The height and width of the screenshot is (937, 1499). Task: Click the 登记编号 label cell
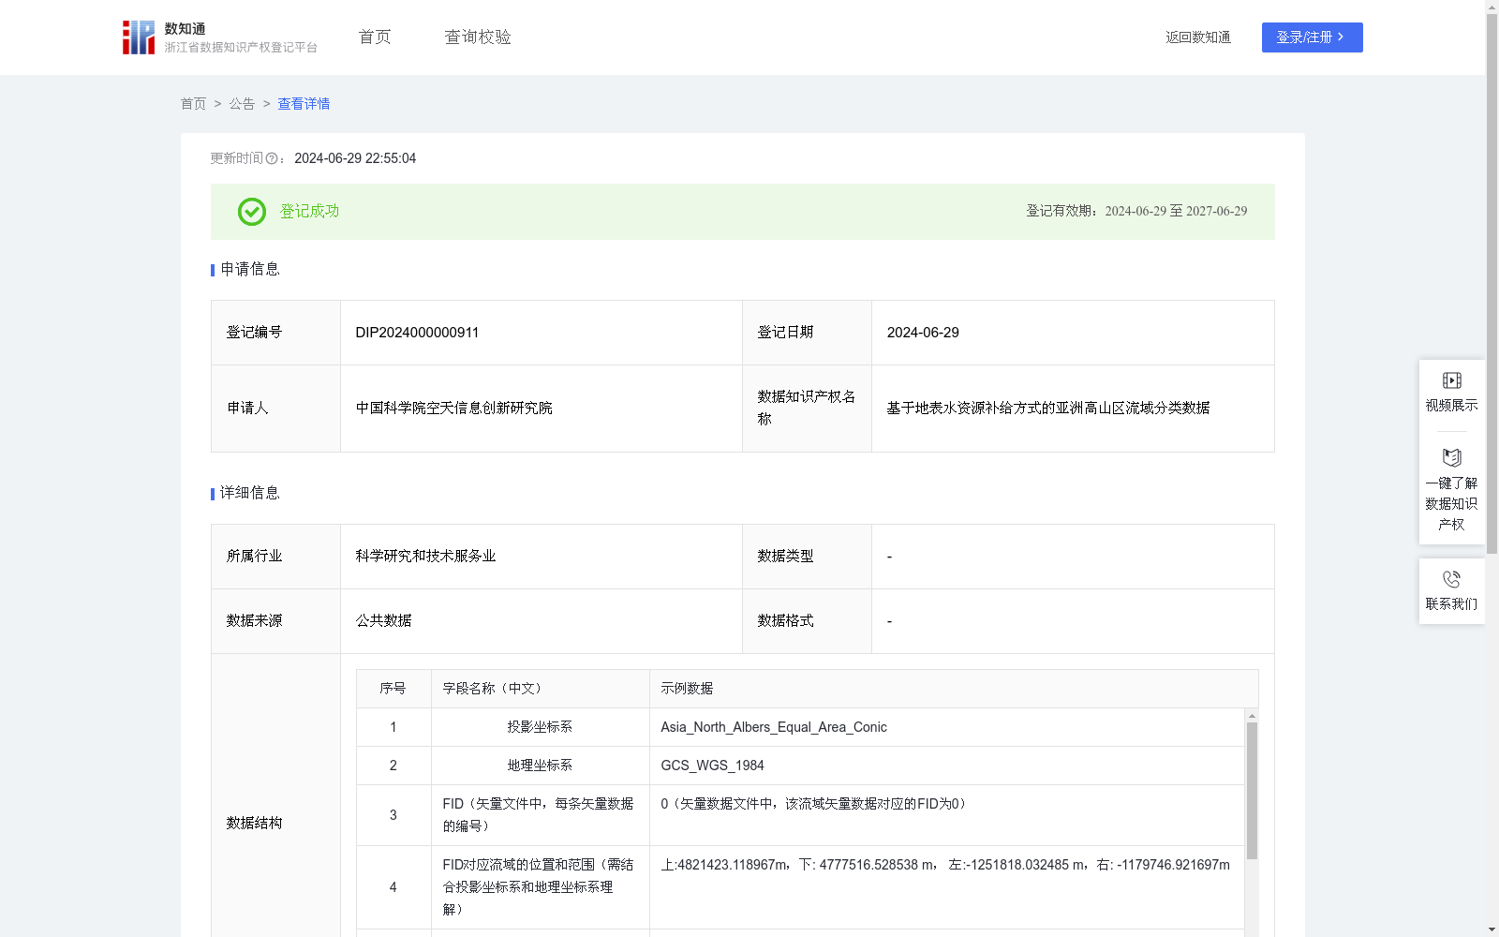[275, 333]
